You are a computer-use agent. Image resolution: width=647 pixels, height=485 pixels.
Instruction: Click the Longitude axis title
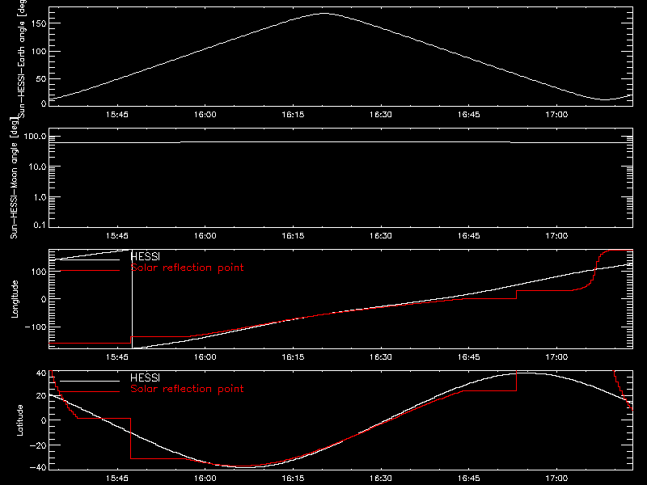(x=15, y=299)
